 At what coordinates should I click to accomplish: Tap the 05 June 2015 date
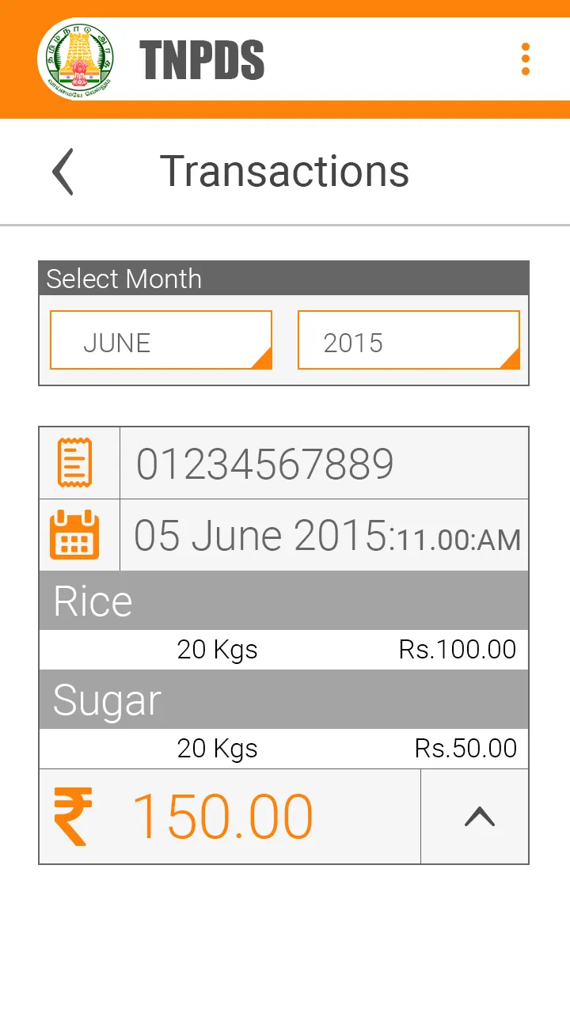261,536
